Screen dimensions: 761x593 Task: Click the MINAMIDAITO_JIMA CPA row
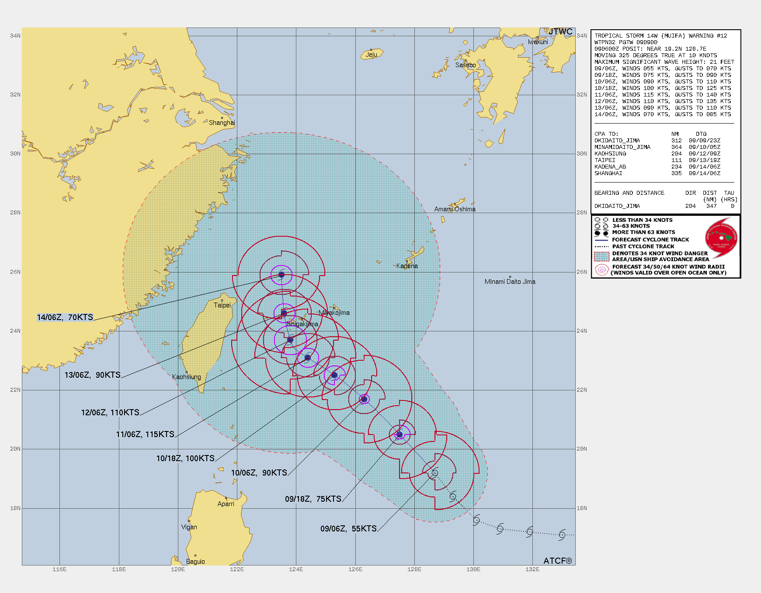click(657, 147)
